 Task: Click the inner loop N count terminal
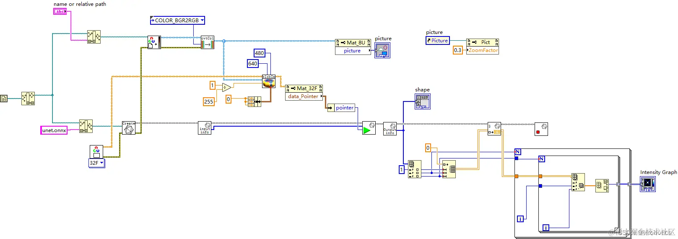point(542,159)
